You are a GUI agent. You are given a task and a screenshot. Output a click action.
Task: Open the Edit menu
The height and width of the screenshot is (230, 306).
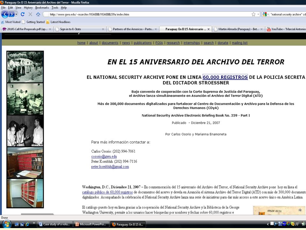pos(10,8)
